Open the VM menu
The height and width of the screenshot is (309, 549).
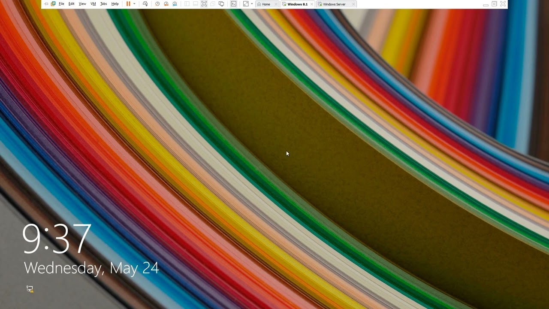pyautogui.click(x=93, y=4)
